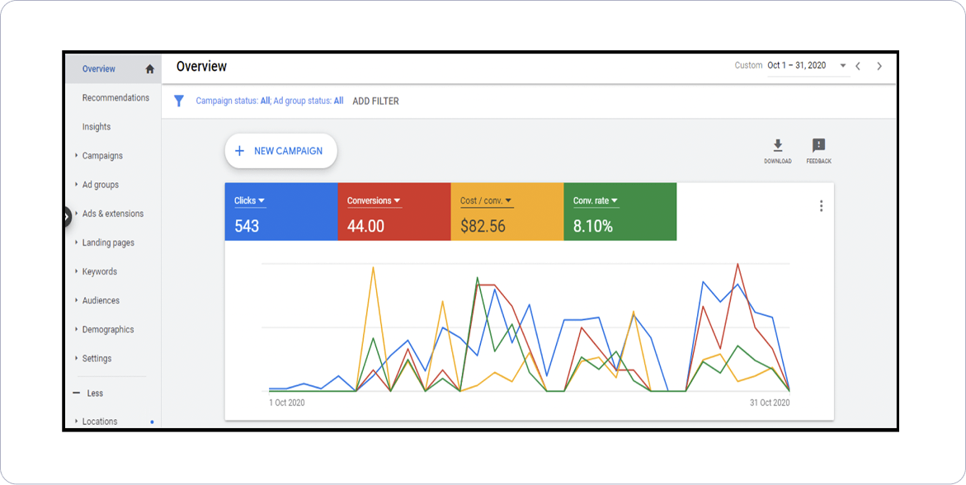
Task: Go to next date range arrow
Action: point(879,66)
